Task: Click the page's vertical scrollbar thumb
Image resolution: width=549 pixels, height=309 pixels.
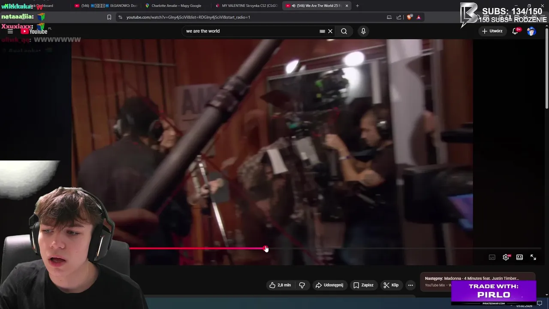Action: click(x=546, y=69)
